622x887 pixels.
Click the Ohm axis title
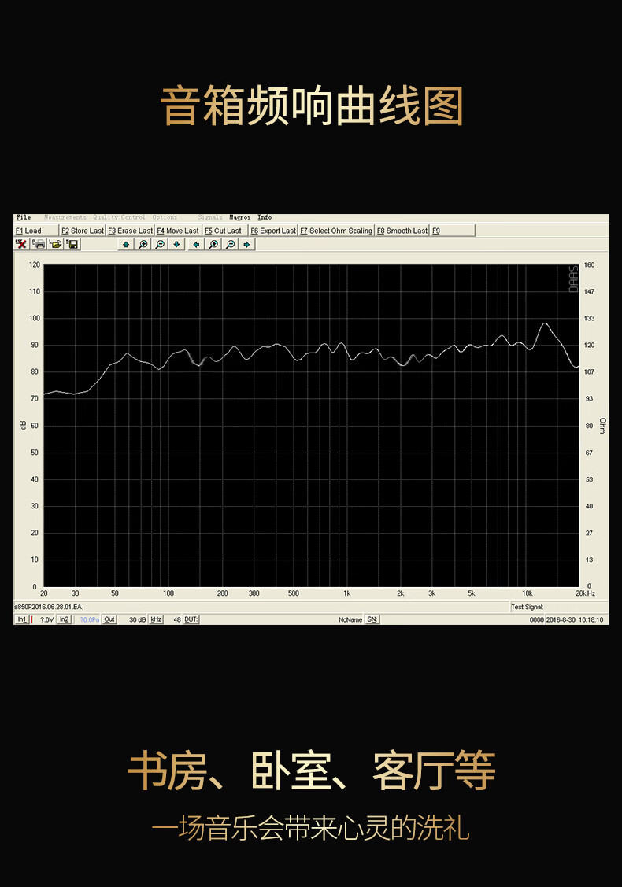(x=602, y=425)
